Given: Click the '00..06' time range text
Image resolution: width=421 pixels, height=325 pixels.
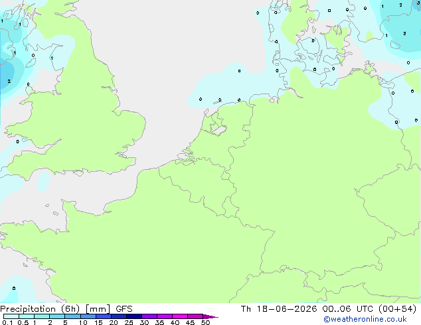Looking at the screenshot, I should point(337,309).
